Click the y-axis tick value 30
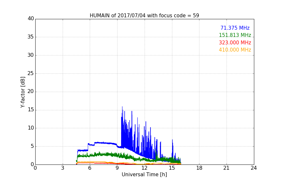282x188 pixels. pos(31,55)
